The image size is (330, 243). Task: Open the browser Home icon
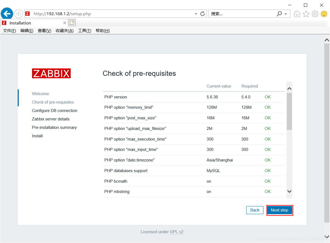[x=297, y=14]
